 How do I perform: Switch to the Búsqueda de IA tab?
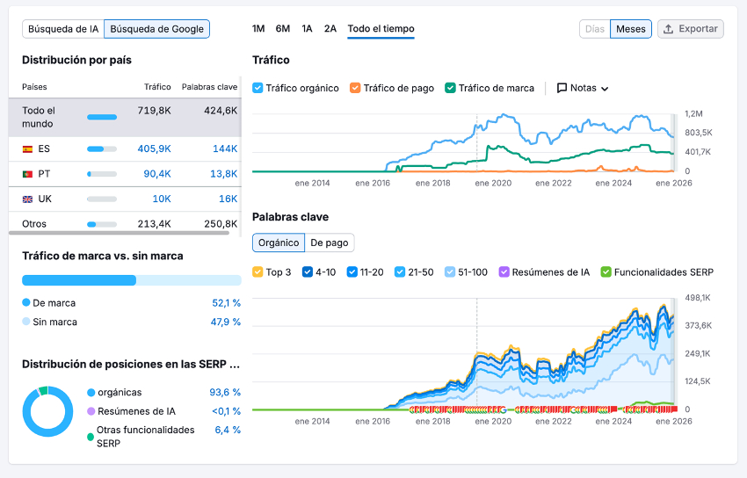point(63,29)
